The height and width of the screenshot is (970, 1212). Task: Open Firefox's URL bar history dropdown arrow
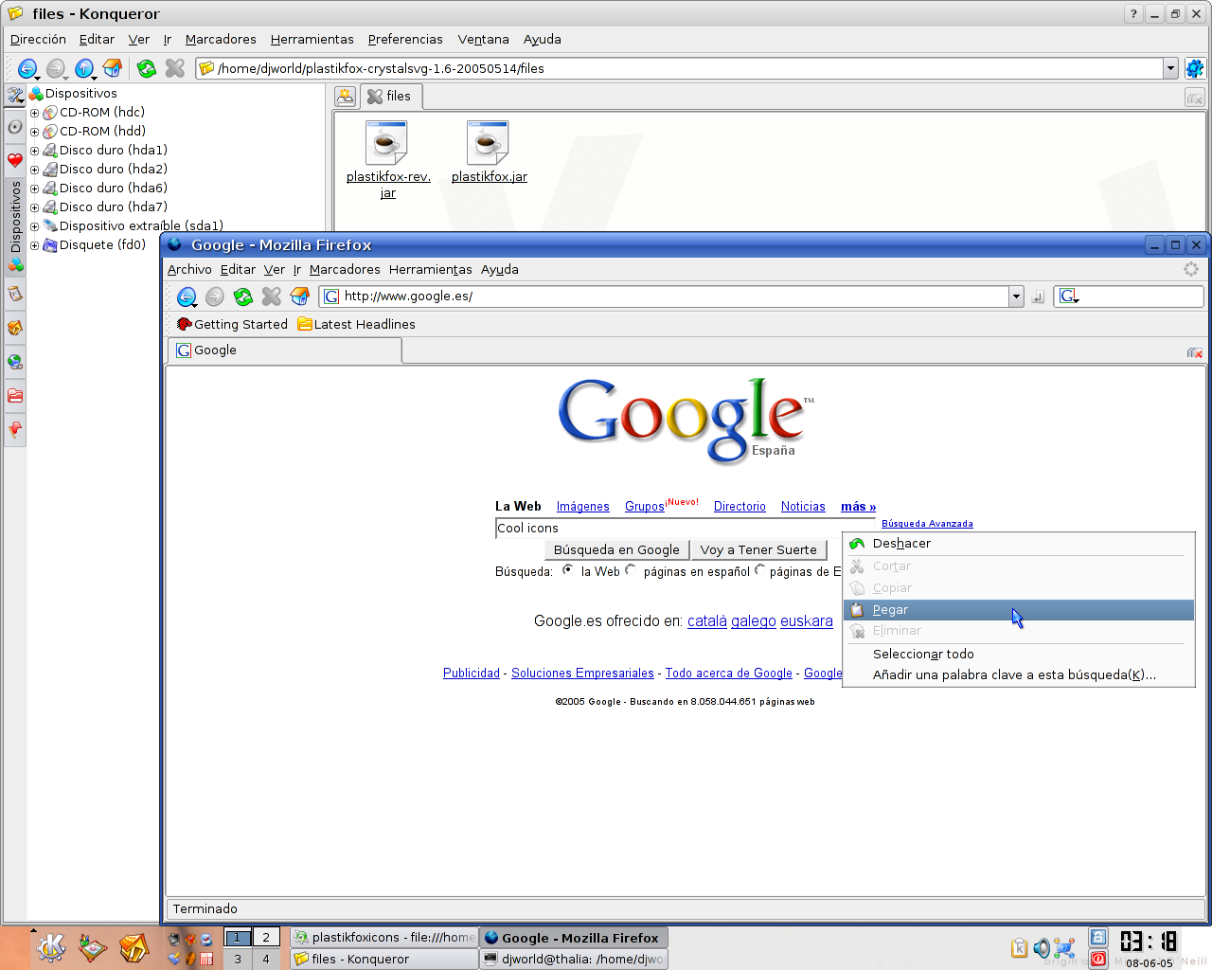[1016, 296]
